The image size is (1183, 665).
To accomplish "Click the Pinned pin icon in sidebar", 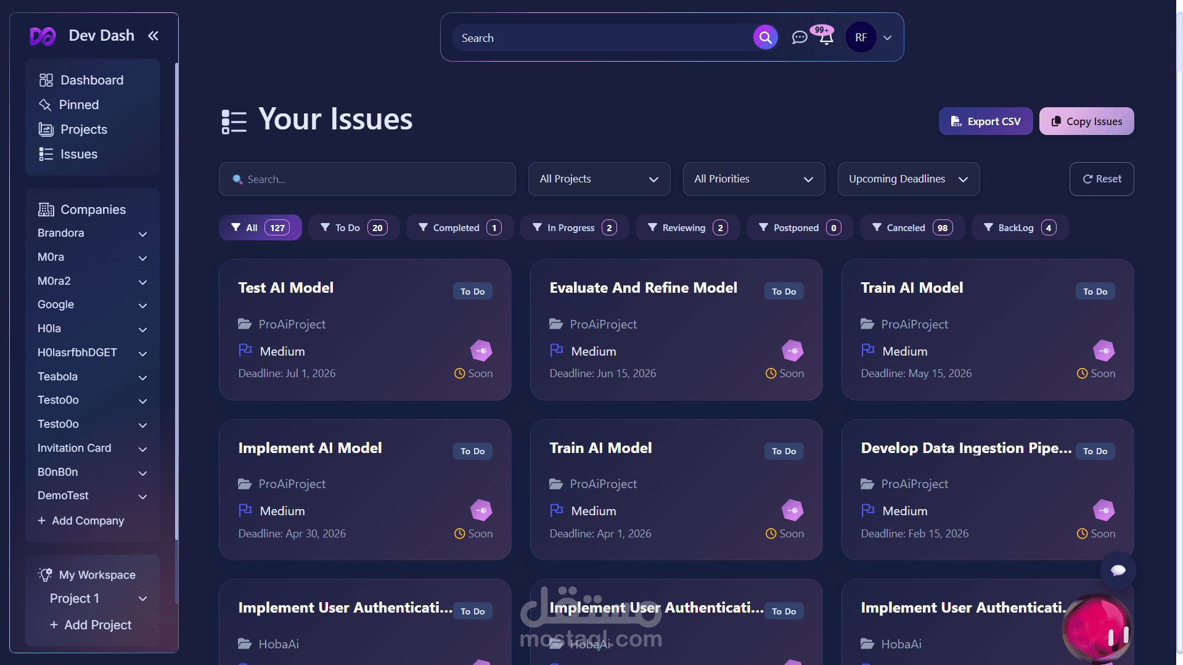I will tap(45, 105).
